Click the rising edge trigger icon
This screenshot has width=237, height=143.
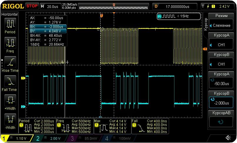tap(208, 6)
